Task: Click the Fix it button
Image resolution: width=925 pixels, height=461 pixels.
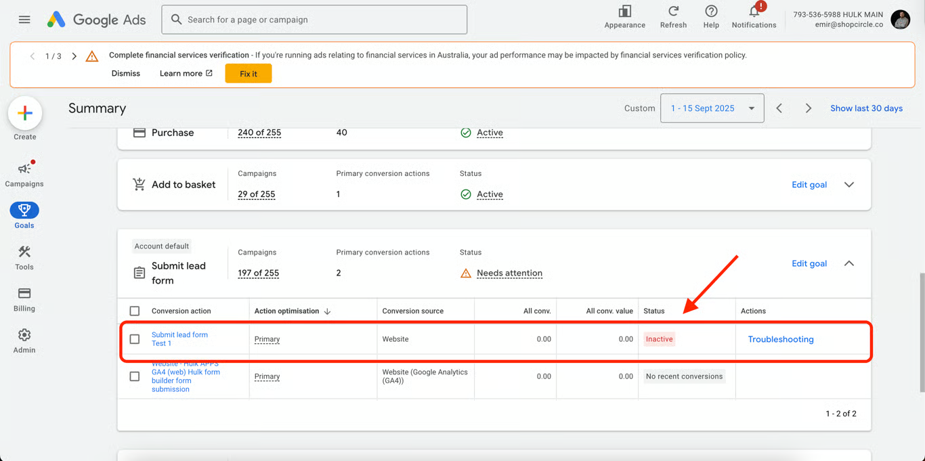Action: [249, 74]
